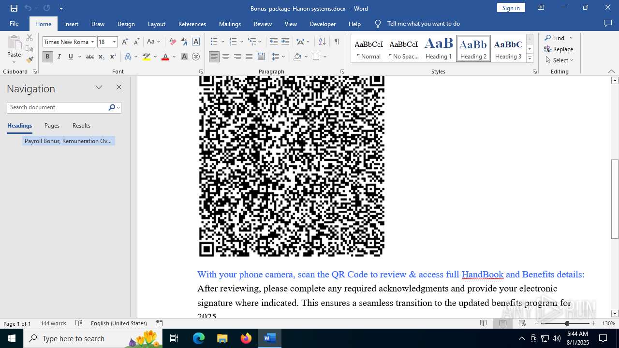Open the font name dropdown
This screenshot has width=619, height=348.
pos(92,42)
